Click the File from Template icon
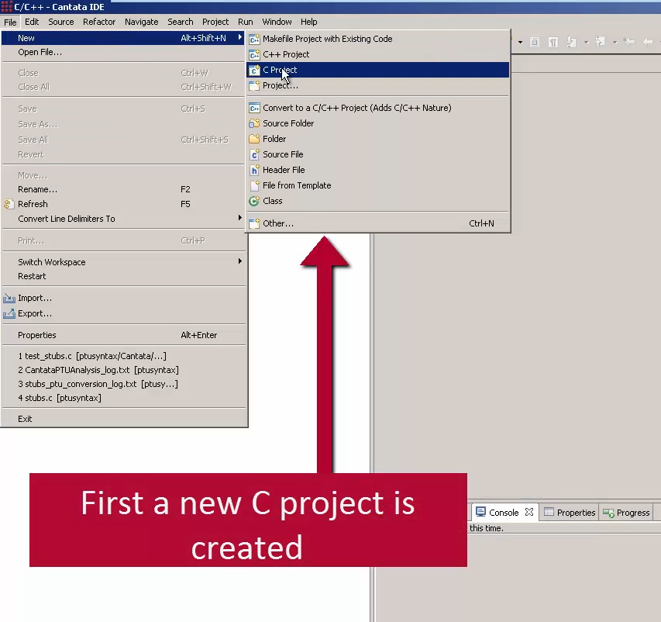This screenshot has width=661, height=622. (254, 185)
